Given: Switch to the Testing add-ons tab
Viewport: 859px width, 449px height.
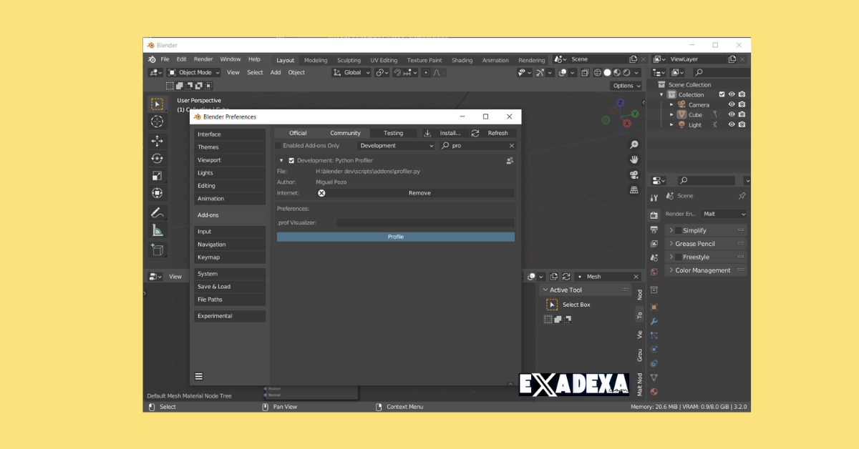Looking at the screenshot, I should [394, 132].
